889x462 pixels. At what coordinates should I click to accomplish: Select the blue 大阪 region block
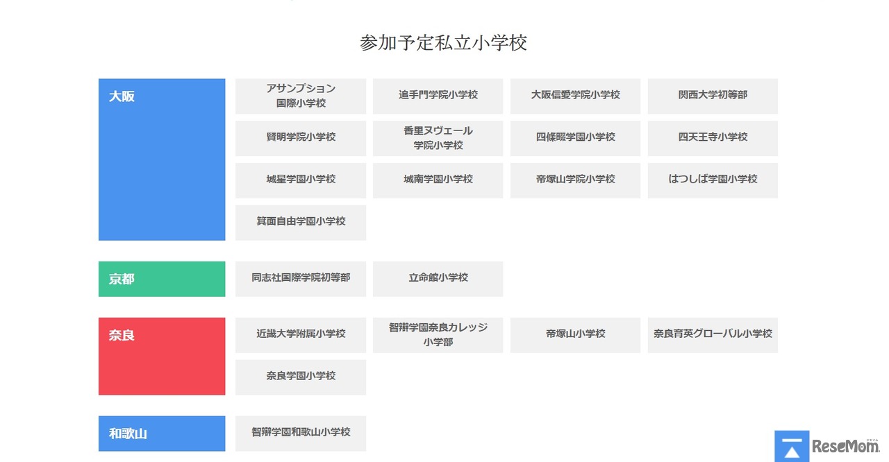[162, 160]
